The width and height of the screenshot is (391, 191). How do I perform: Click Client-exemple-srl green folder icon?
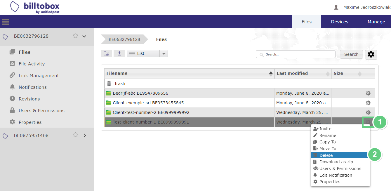tap(109, 103)
